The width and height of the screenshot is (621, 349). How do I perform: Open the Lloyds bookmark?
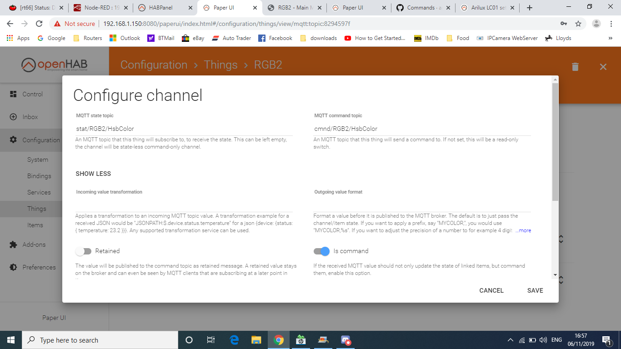(x=558, y=38)
